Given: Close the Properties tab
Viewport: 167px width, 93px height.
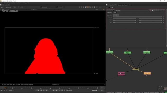Looking at the screenshot, I should pyautogui.click(x=115, y=5).
